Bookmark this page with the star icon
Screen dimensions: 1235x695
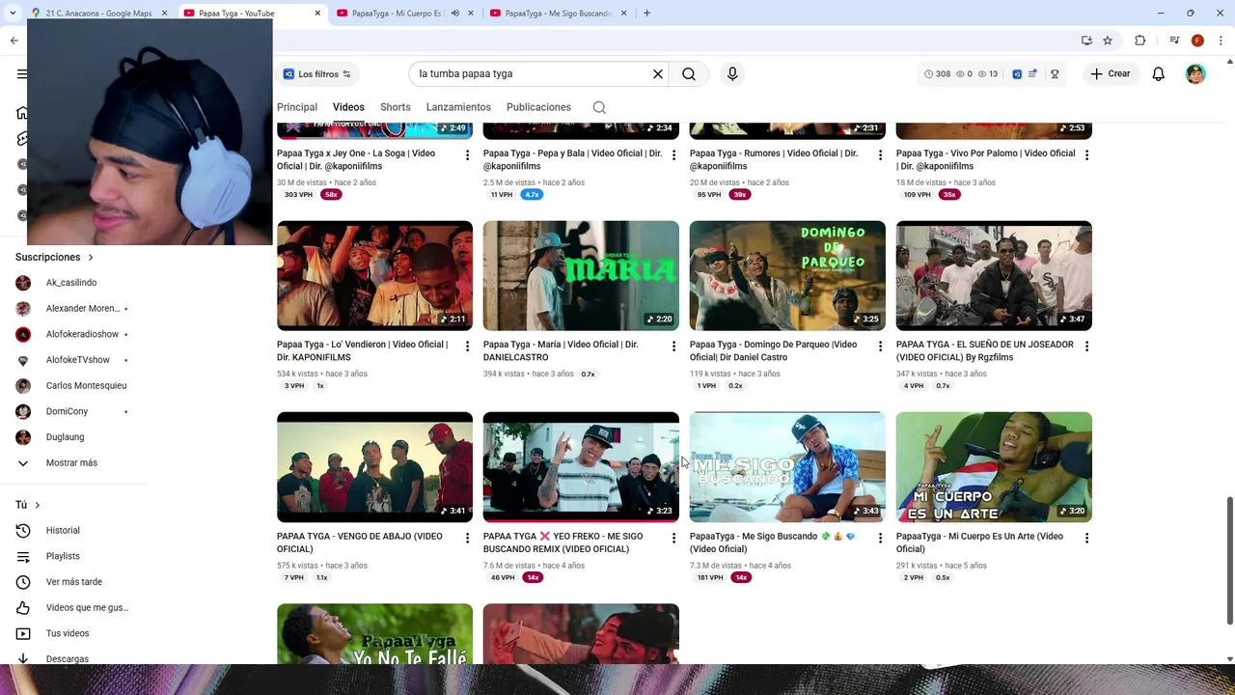point(1108,41)
